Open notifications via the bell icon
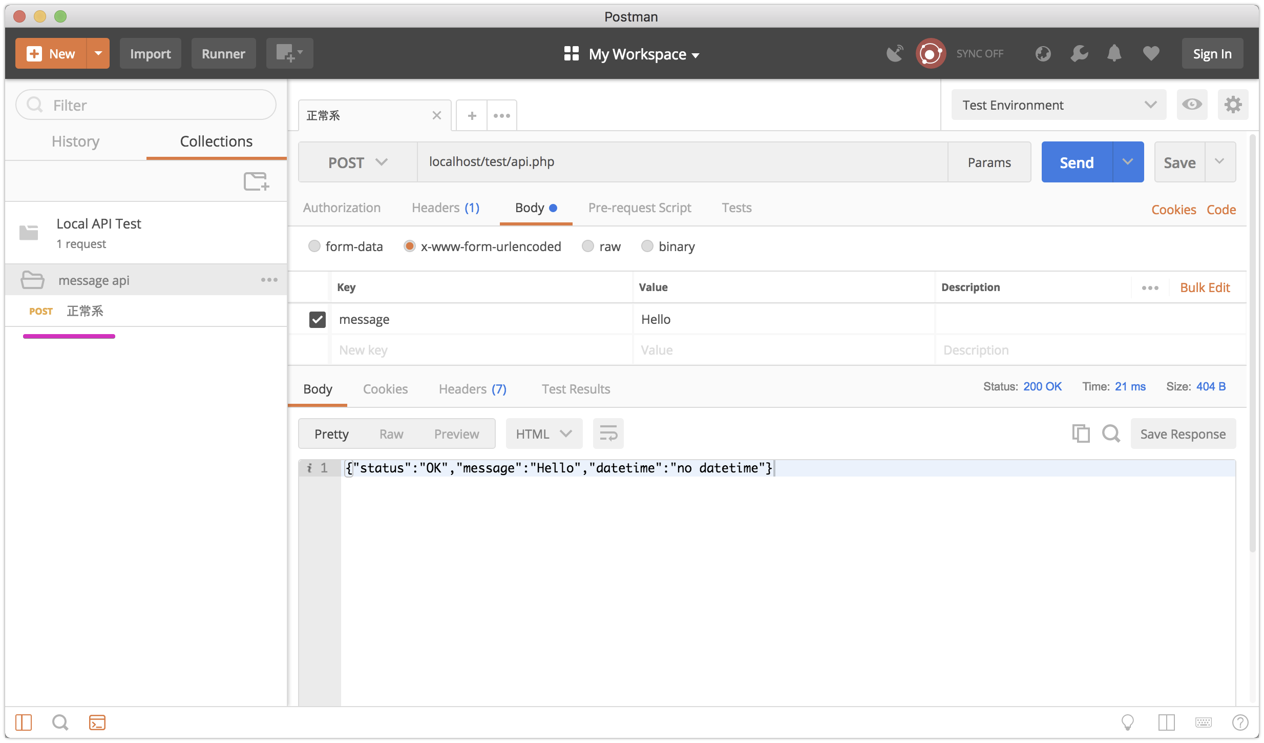Screen dimensions: 1264x743 tap(1114, 53)
